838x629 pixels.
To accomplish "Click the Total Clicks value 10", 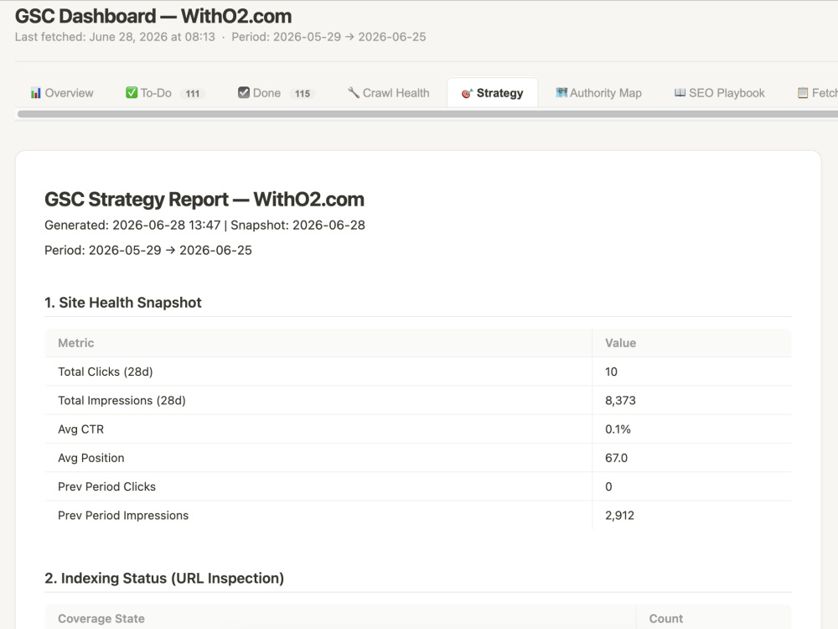I will click(611, 372).
